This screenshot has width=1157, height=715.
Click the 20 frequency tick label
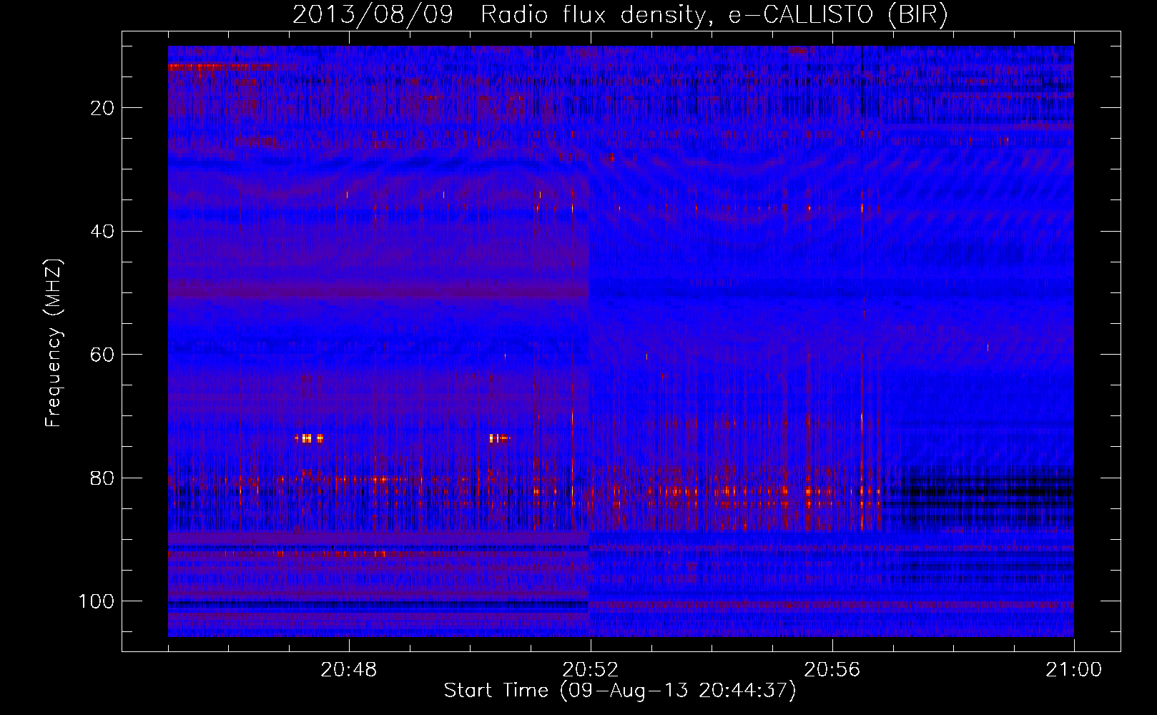[x=103, y=108]
